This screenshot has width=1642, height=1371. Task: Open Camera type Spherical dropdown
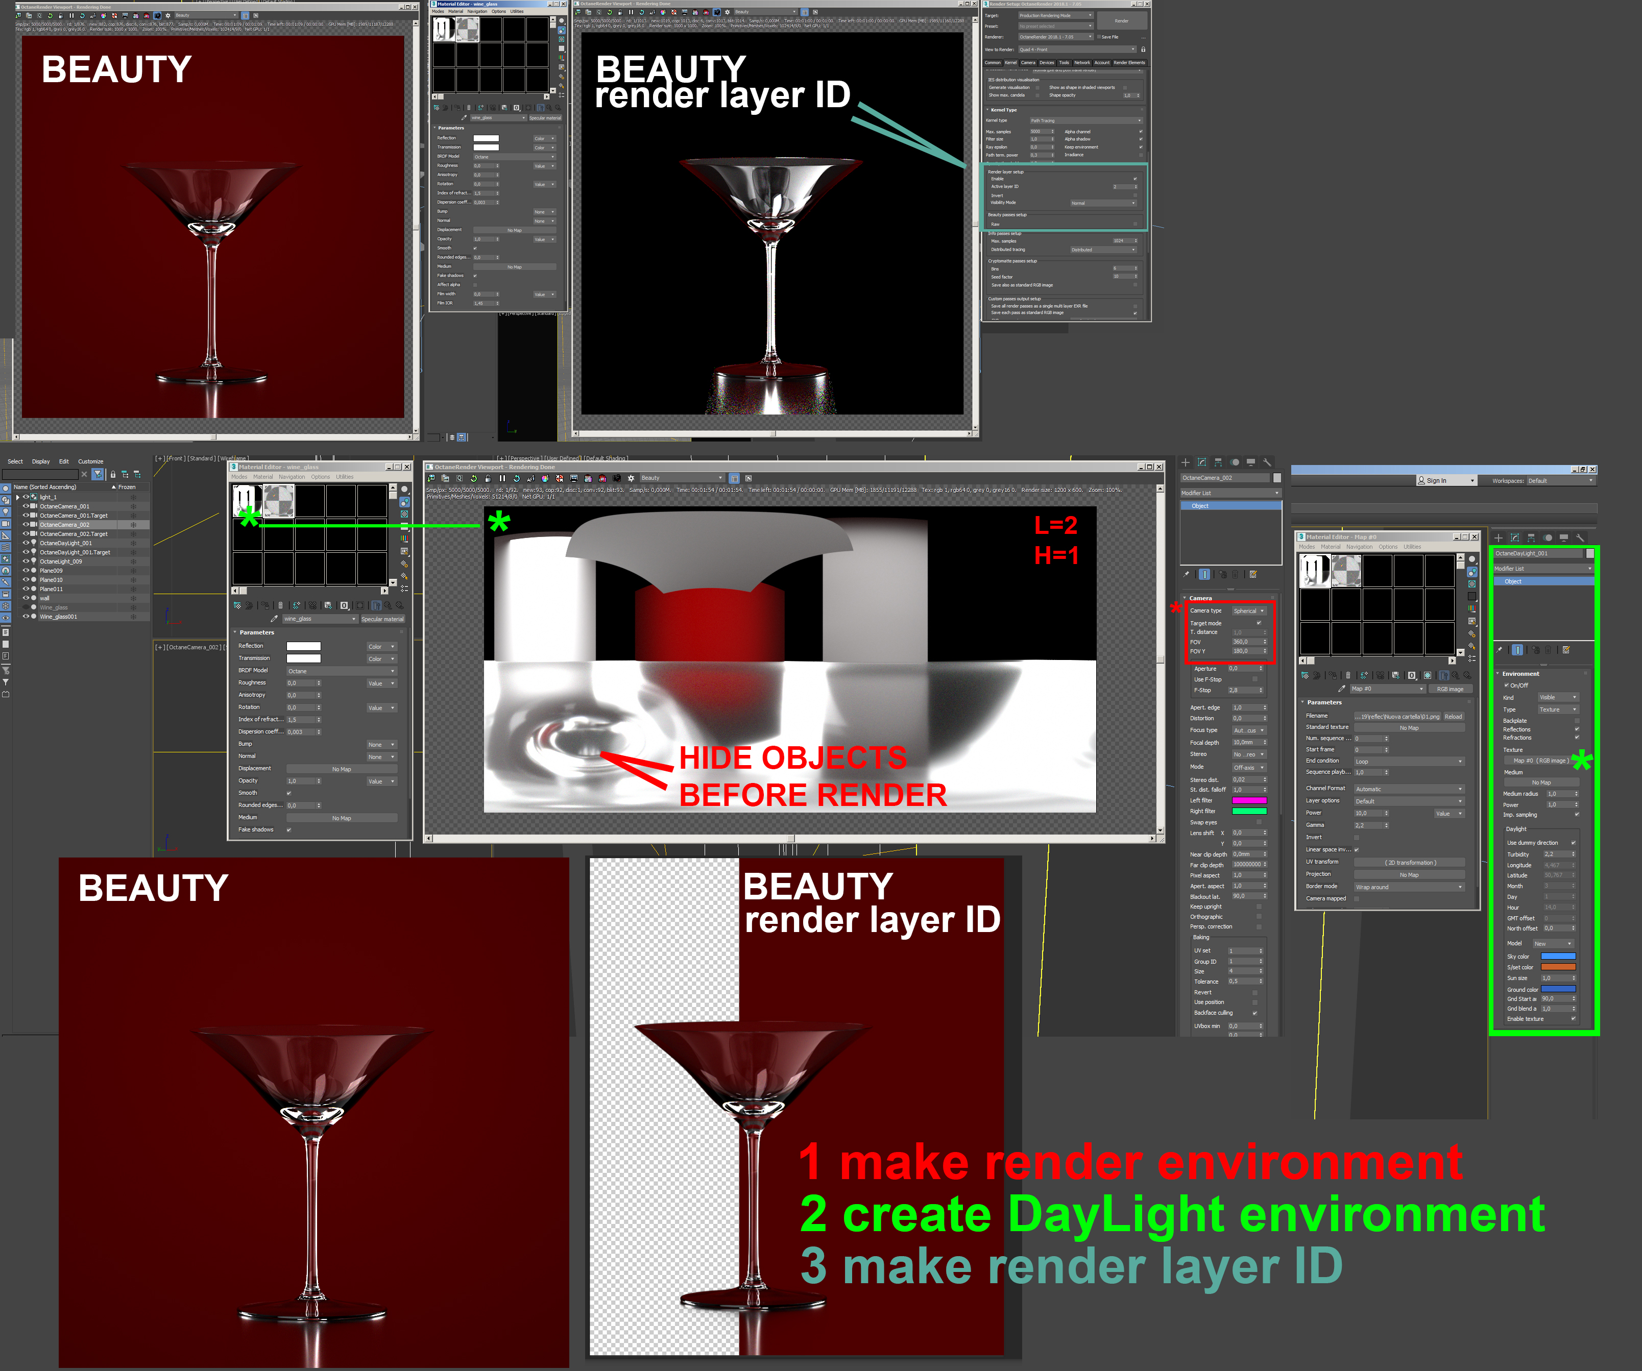[x=1249, y=610]
